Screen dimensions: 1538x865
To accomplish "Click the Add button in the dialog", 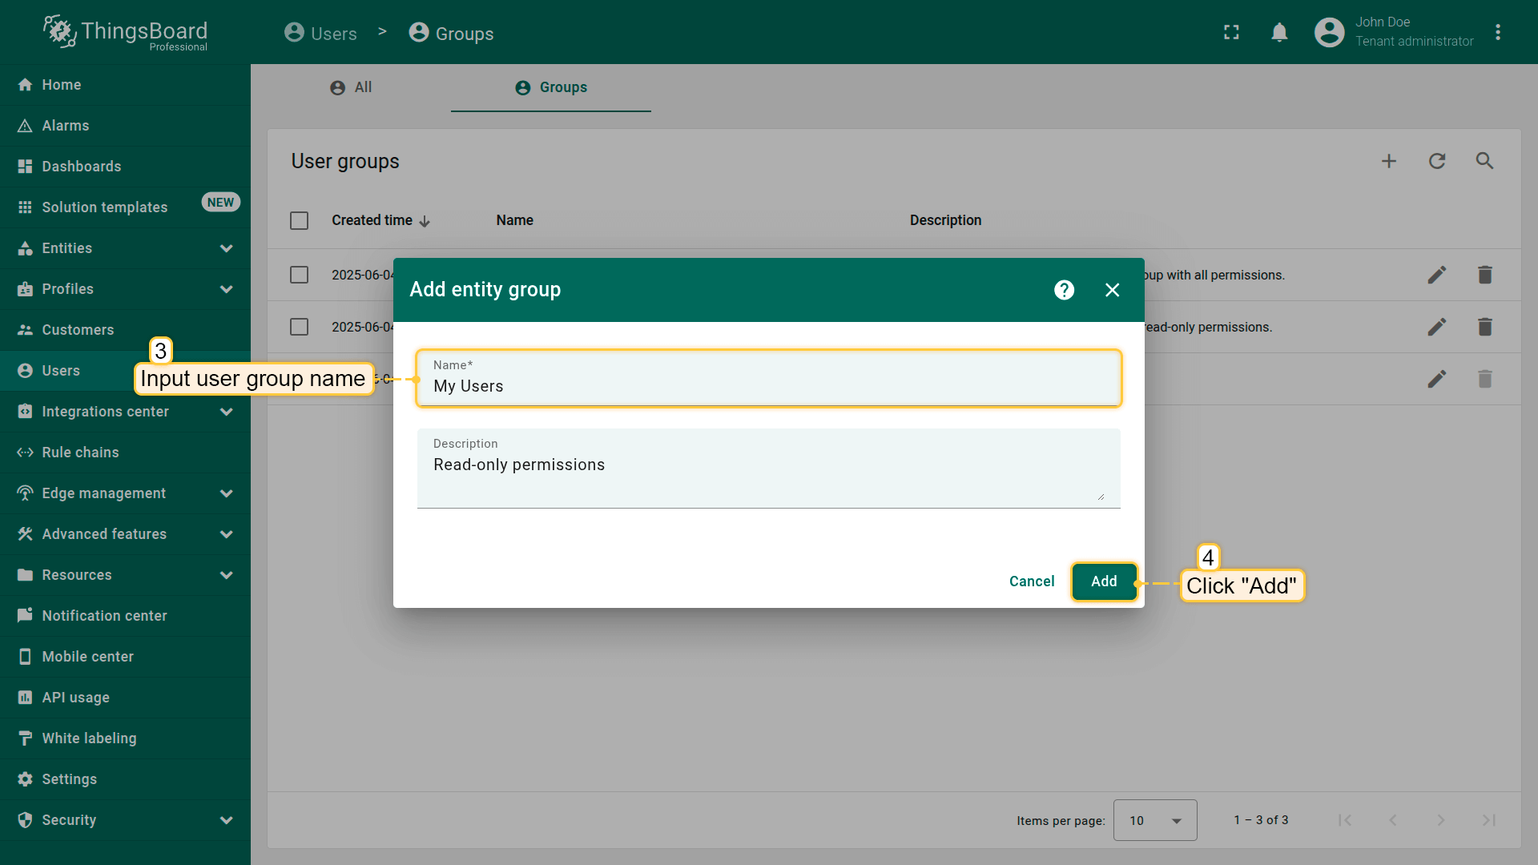I will [x=1104, y=581].
